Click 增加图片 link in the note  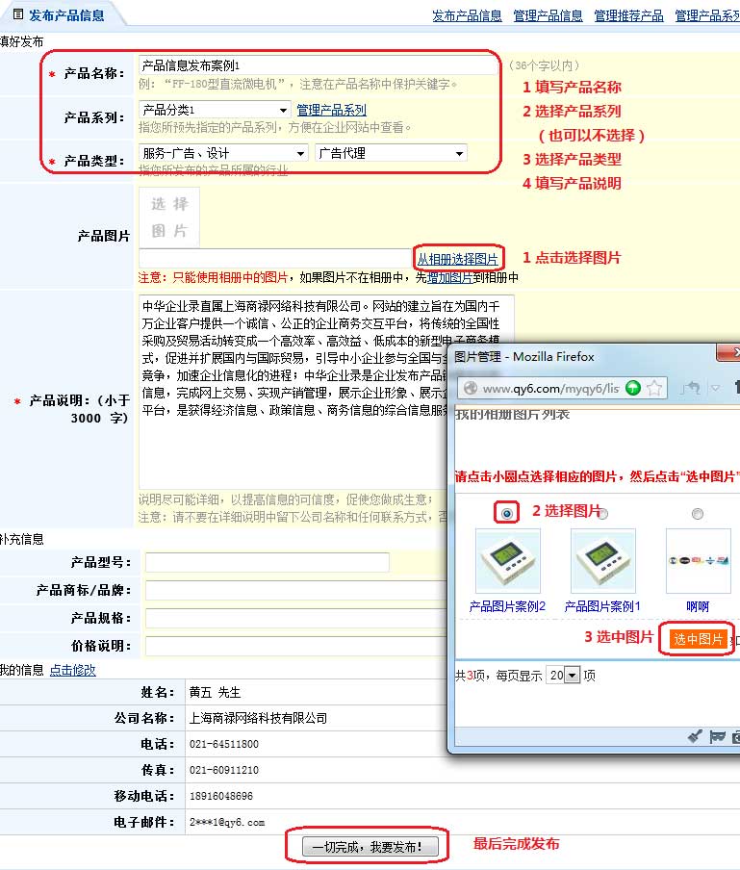coord(450,277)
